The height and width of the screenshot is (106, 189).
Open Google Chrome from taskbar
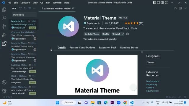[125, 103]
